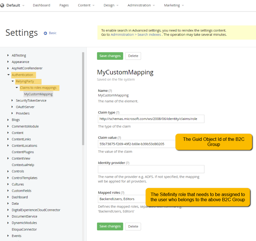Expand the SecurityTokenService tree node
The image size is (256, 241).
coord(12,100)
